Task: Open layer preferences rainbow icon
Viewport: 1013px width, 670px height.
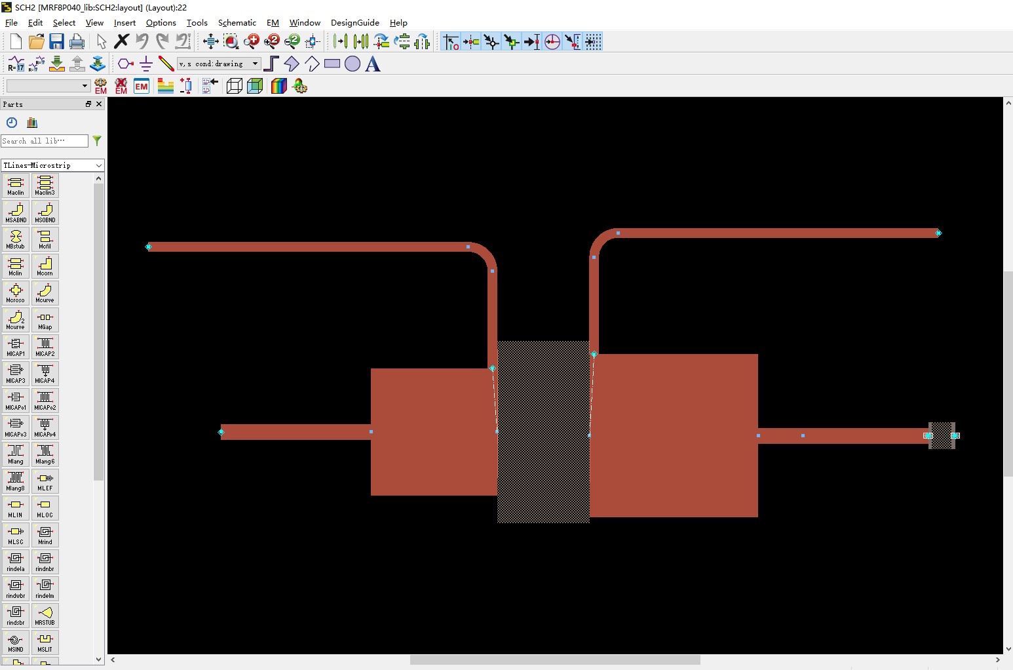Action: pyautogui.click(x=279, y=86)
